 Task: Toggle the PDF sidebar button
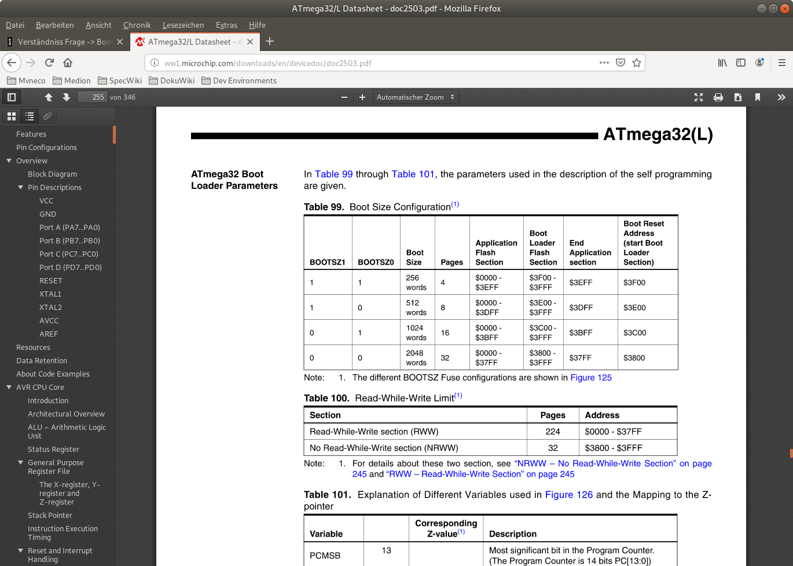(x=11, y=97)
